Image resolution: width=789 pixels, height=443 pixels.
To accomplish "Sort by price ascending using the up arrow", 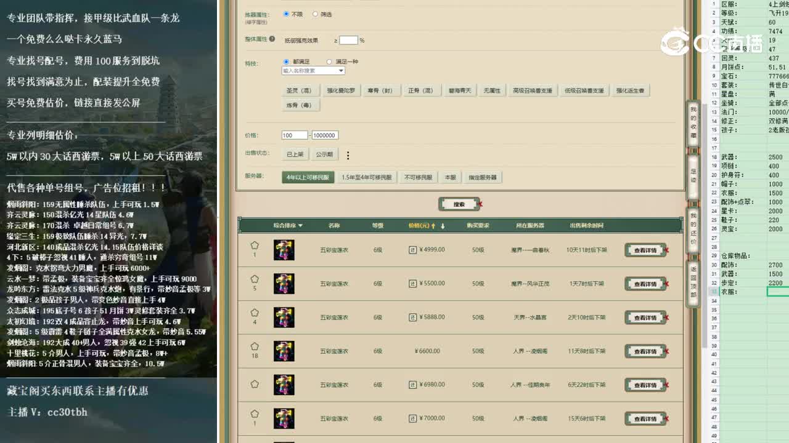I will tap(433, 225).
